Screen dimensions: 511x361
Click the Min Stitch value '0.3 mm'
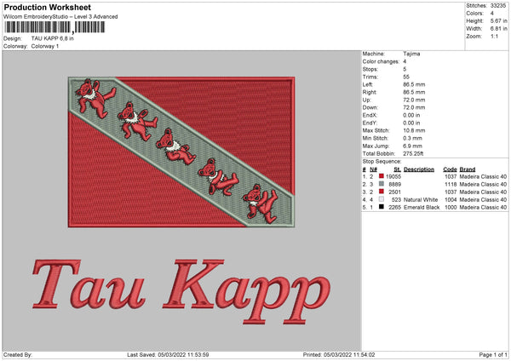412,138
